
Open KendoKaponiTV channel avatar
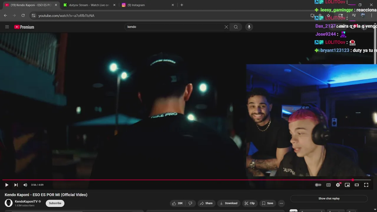[9, 203]
